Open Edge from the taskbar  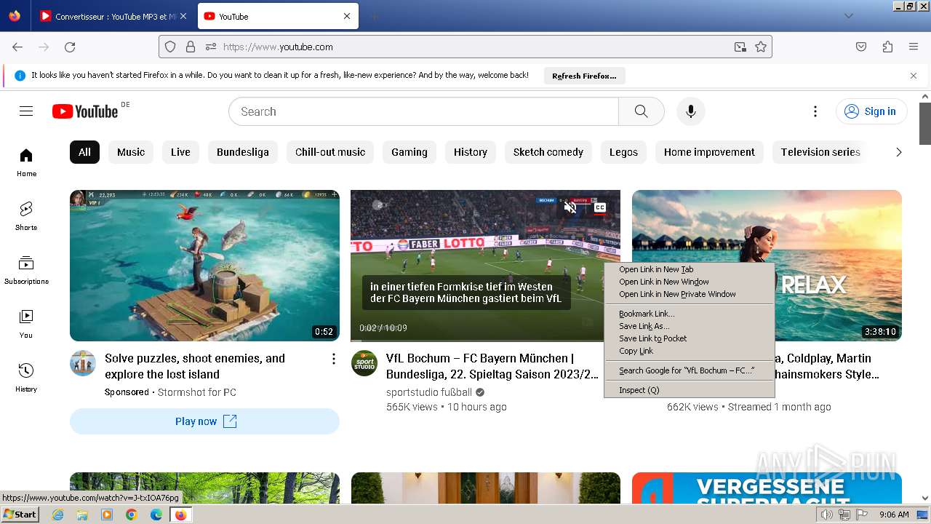point(156,515)
